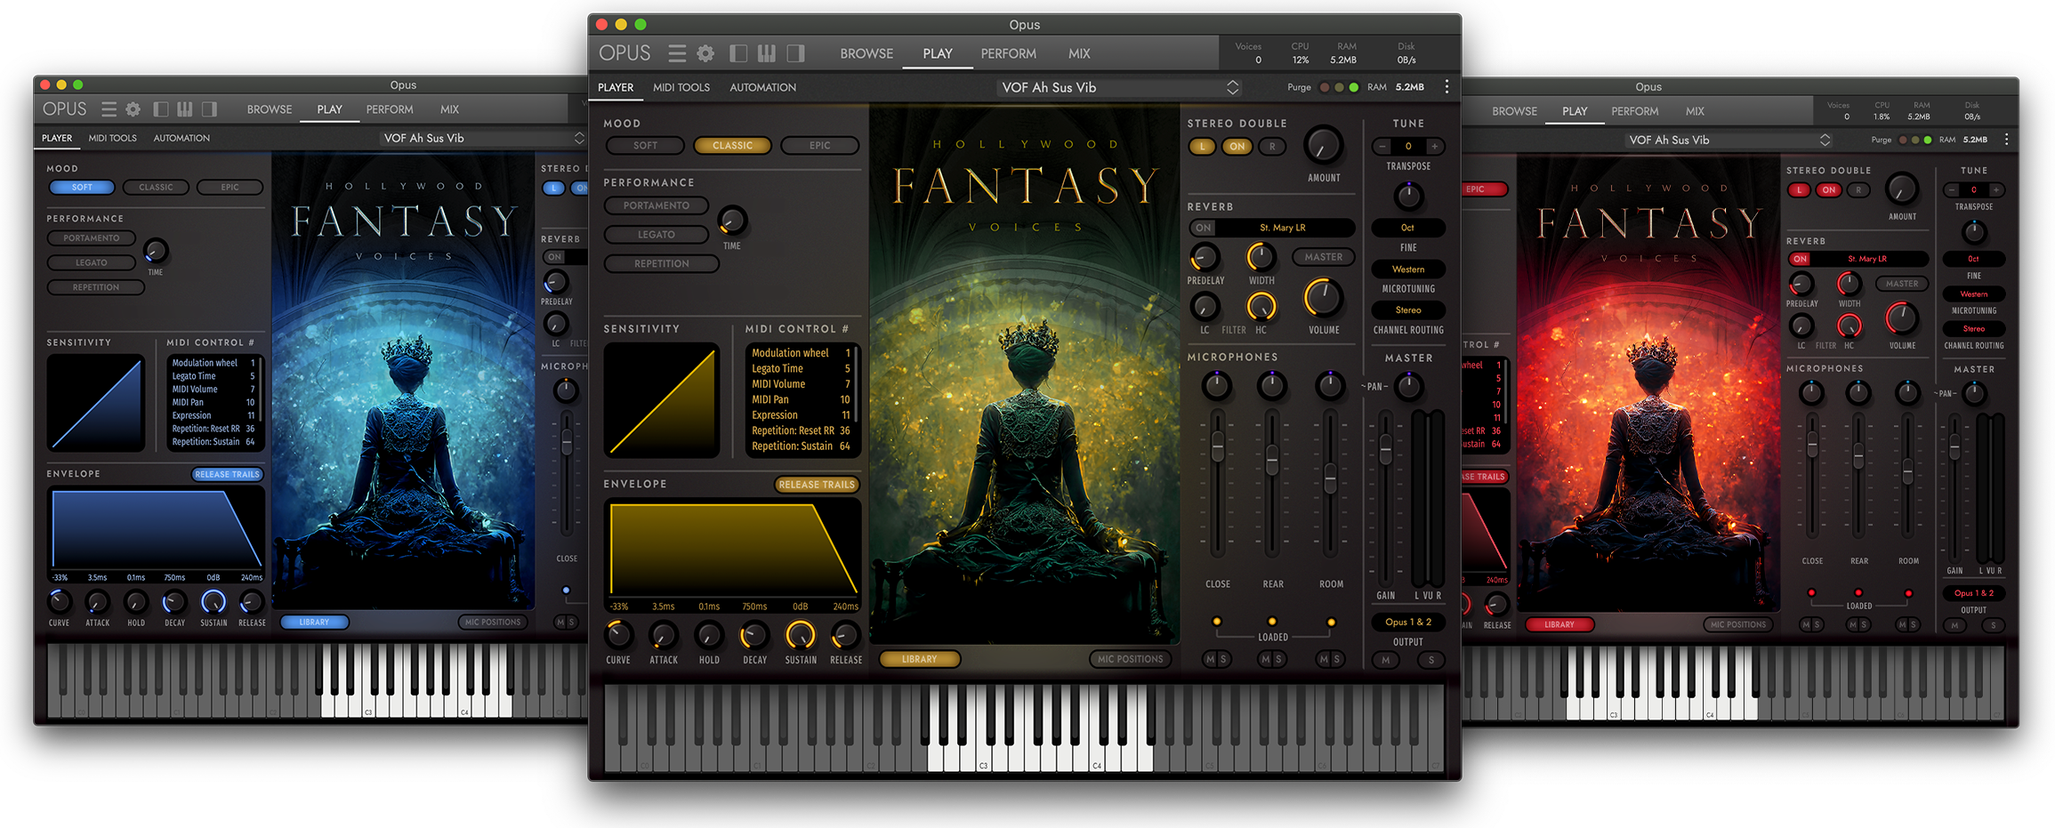This screenshot has width=2055, height=828.
Task: Open the three-dot overflow menu near RAM readout
Action: pos(1447,86)
